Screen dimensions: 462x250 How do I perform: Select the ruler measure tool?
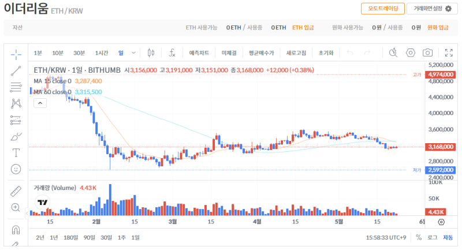[x=16, y=192]
